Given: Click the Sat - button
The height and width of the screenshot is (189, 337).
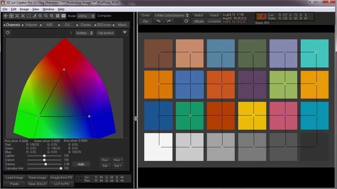Looking at the screenshot, I should click(x=105, y=166).
